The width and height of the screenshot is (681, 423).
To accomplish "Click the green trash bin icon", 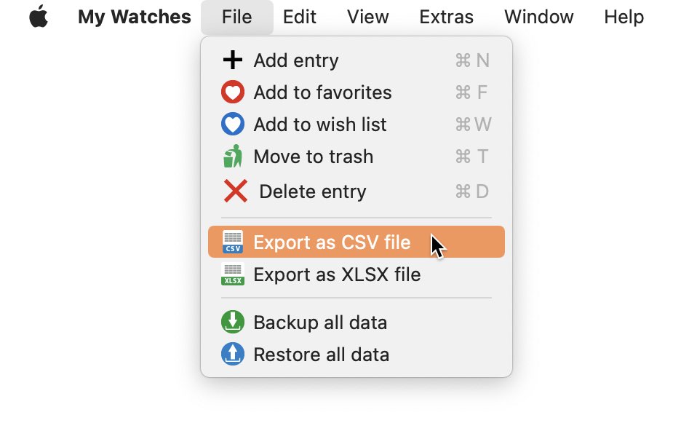I will point(232,156).
